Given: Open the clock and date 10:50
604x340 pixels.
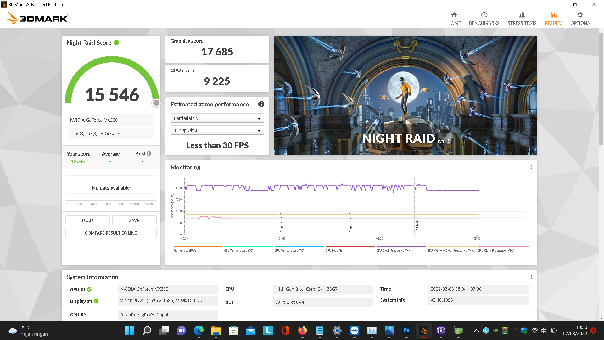Looking at the screenshot, I should point(575,331).
